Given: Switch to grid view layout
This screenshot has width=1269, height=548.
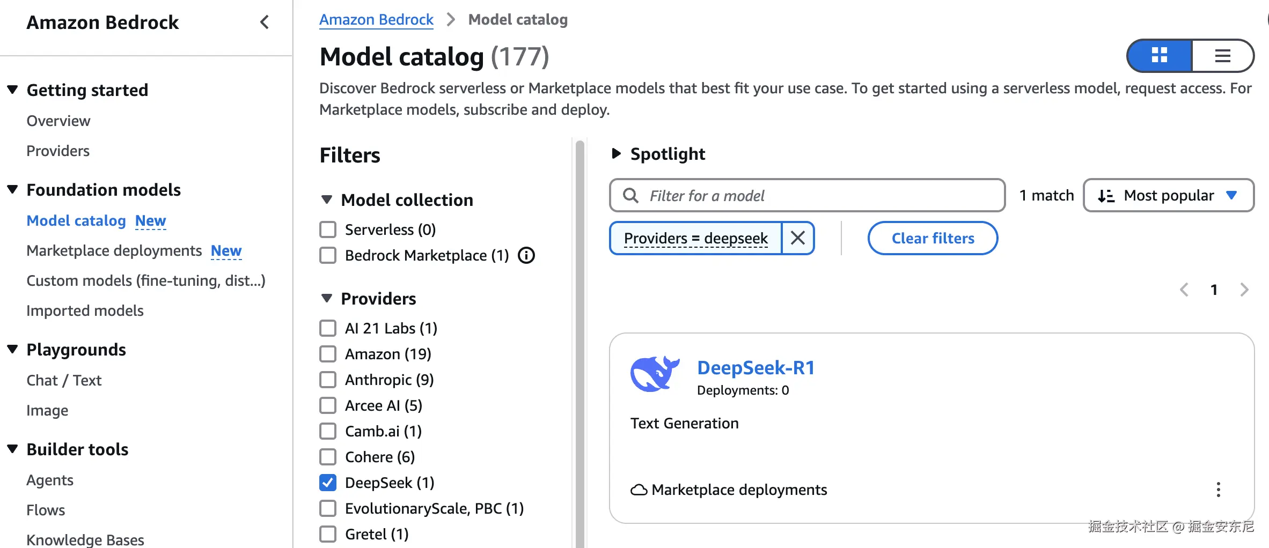Looking at the screenshot, I should coord(1160,55).
